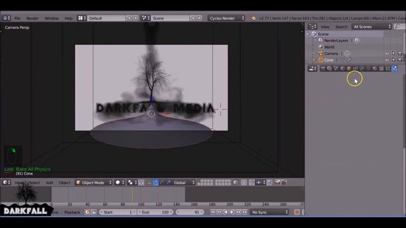Open the screen layout browse icon

(x=82, y=18)
